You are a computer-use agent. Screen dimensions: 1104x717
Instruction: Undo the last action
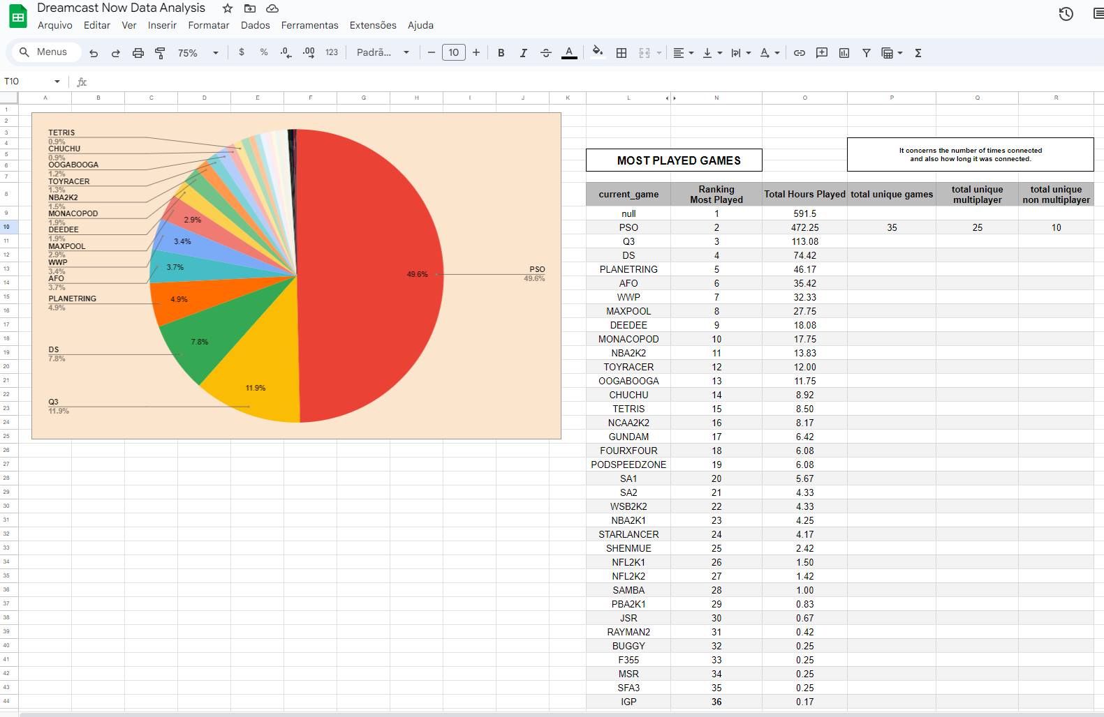click(x=94, y=53)
